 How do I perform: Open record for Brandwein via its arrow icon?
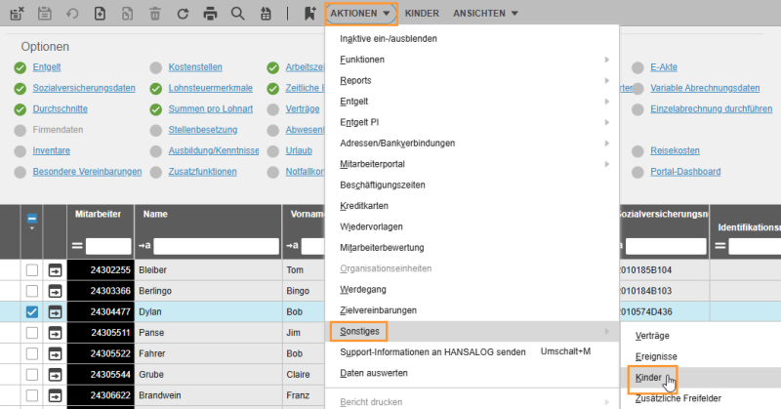coord(55,395)
